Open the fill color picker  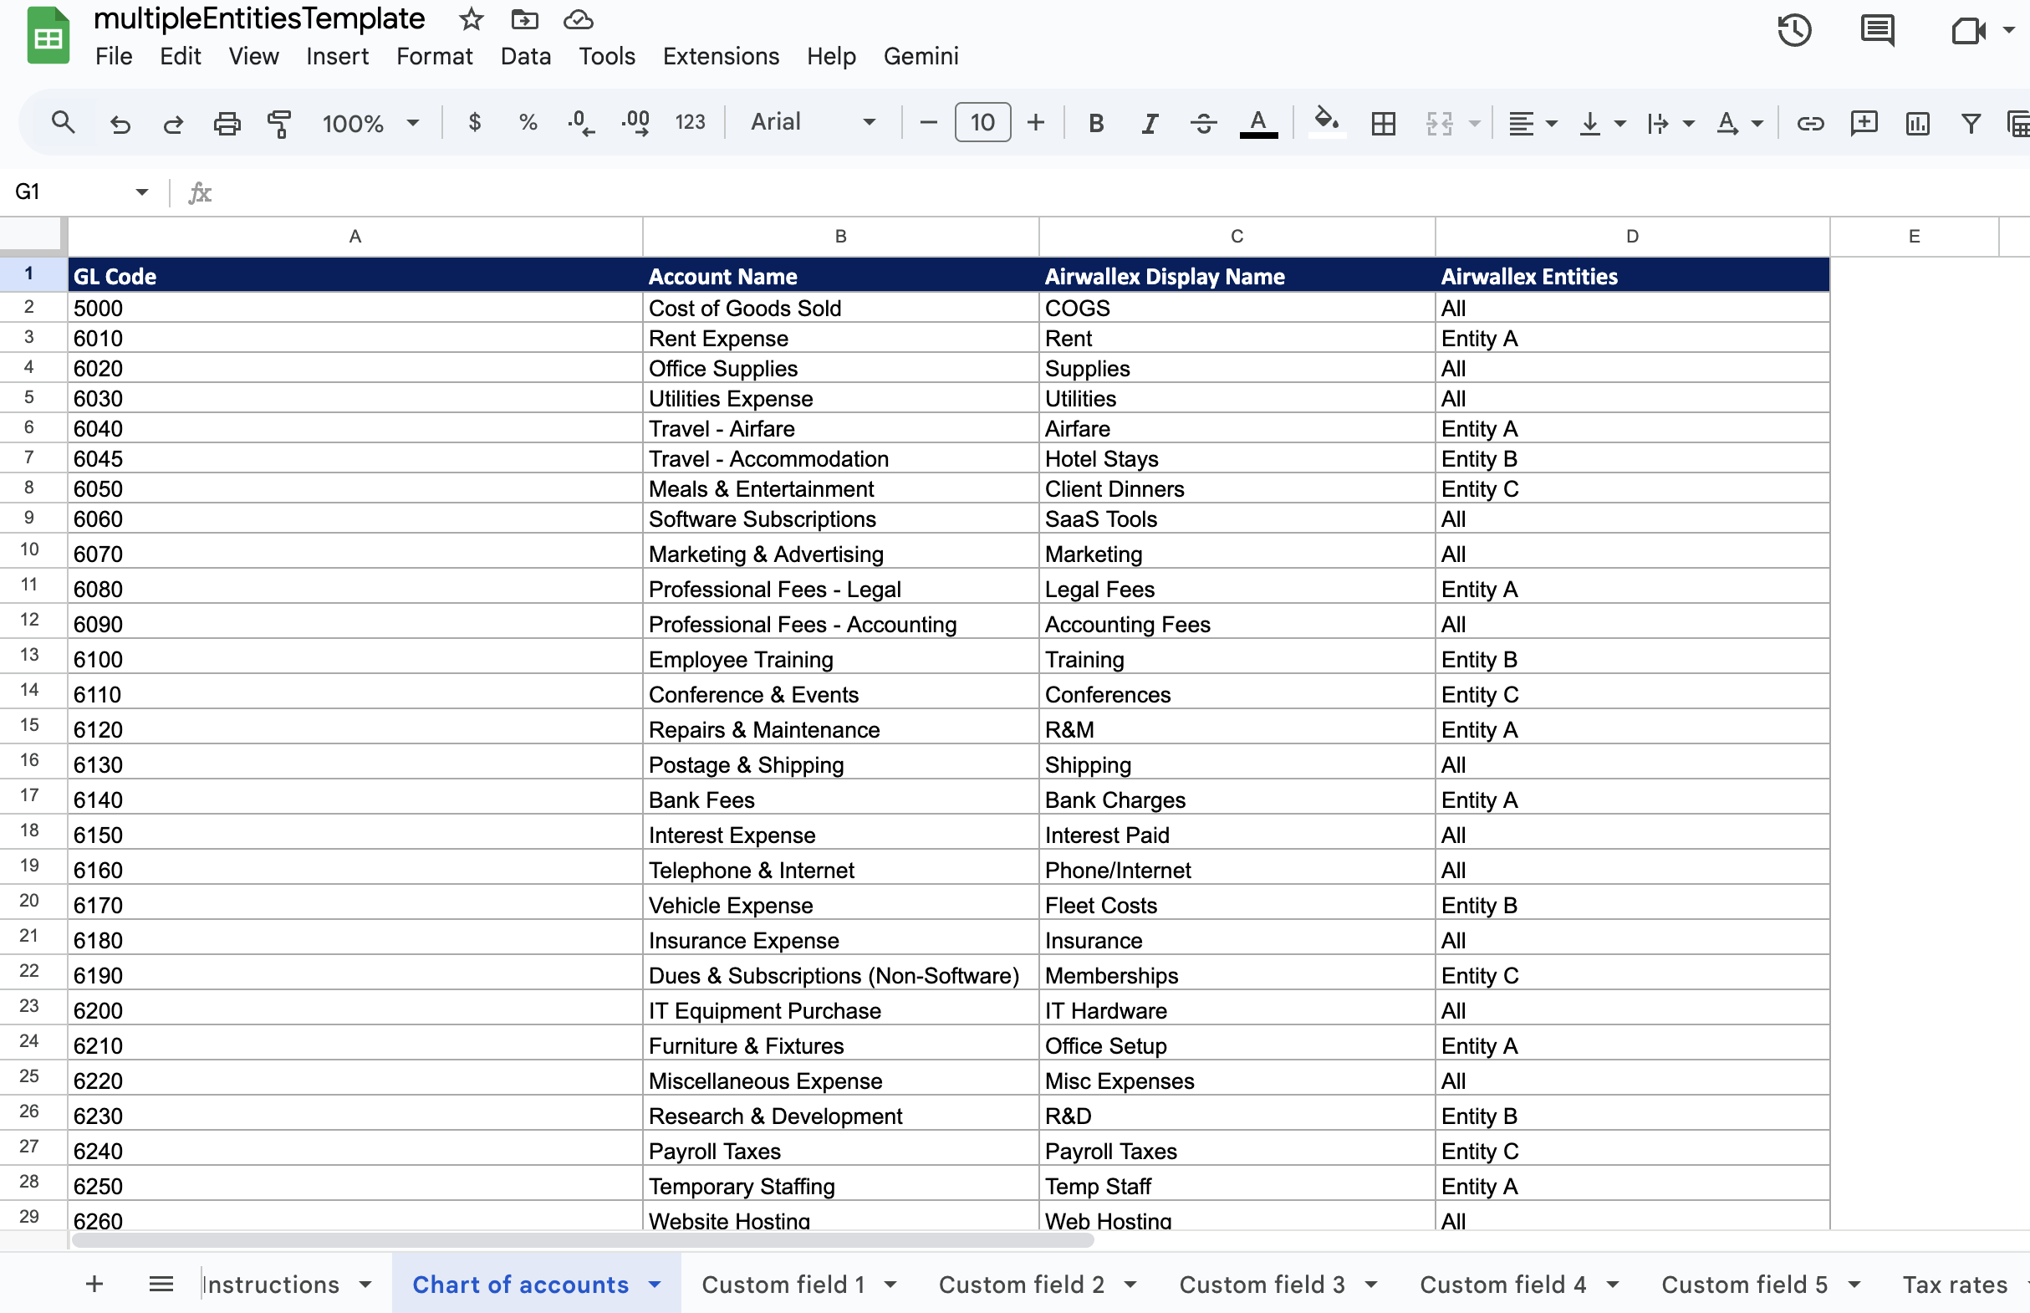click(x=1326, y=122)
